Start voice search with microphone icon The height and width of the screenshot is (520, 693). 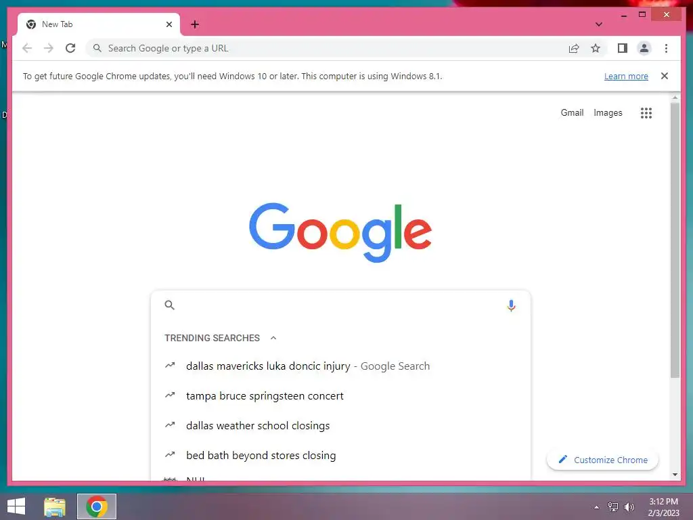tap(511, 305)
